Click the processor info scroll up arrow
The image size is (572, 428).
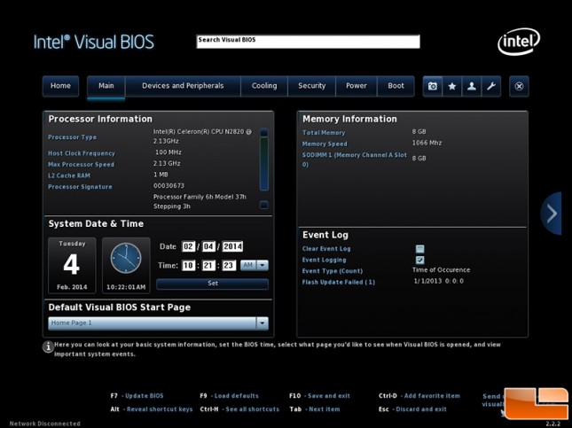click(263, 132)
